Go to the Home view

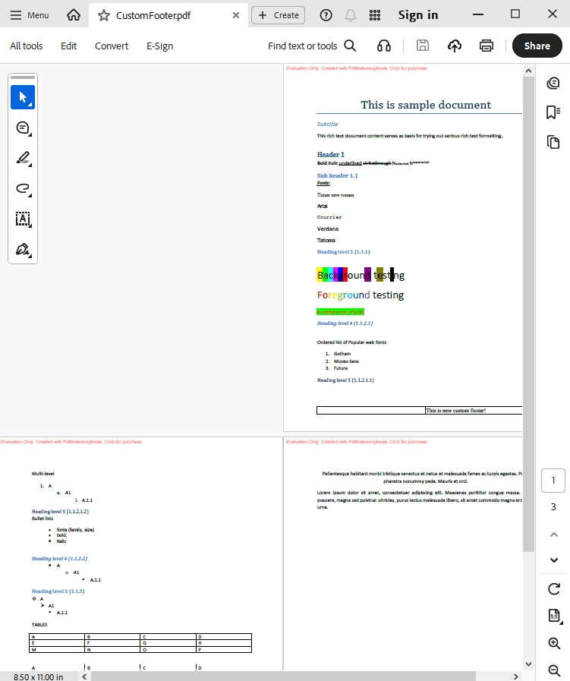click(x=74, y=15)
